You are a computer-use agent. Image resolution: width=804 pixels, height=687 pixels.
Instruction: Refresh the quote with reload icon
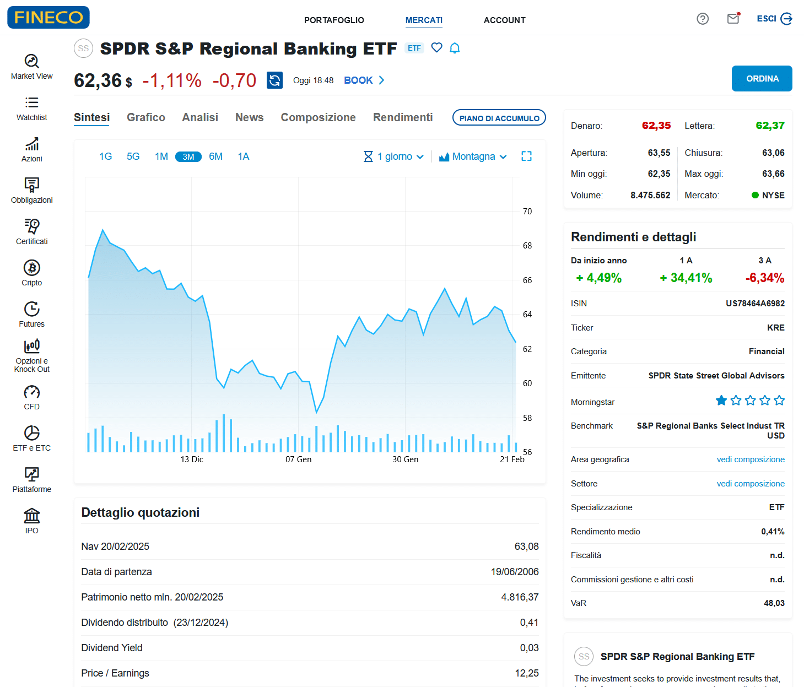(274, 80)
